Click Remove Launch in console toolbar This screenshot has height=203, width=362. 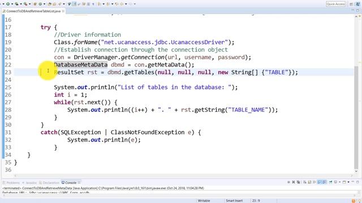(x=294, y=182)
